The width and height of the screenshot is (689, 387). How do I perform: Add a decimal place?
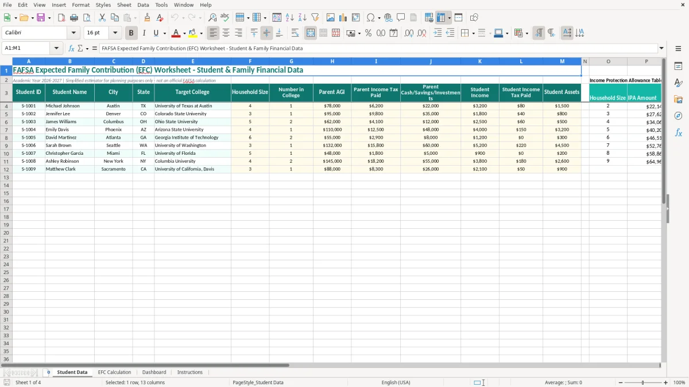409,33
